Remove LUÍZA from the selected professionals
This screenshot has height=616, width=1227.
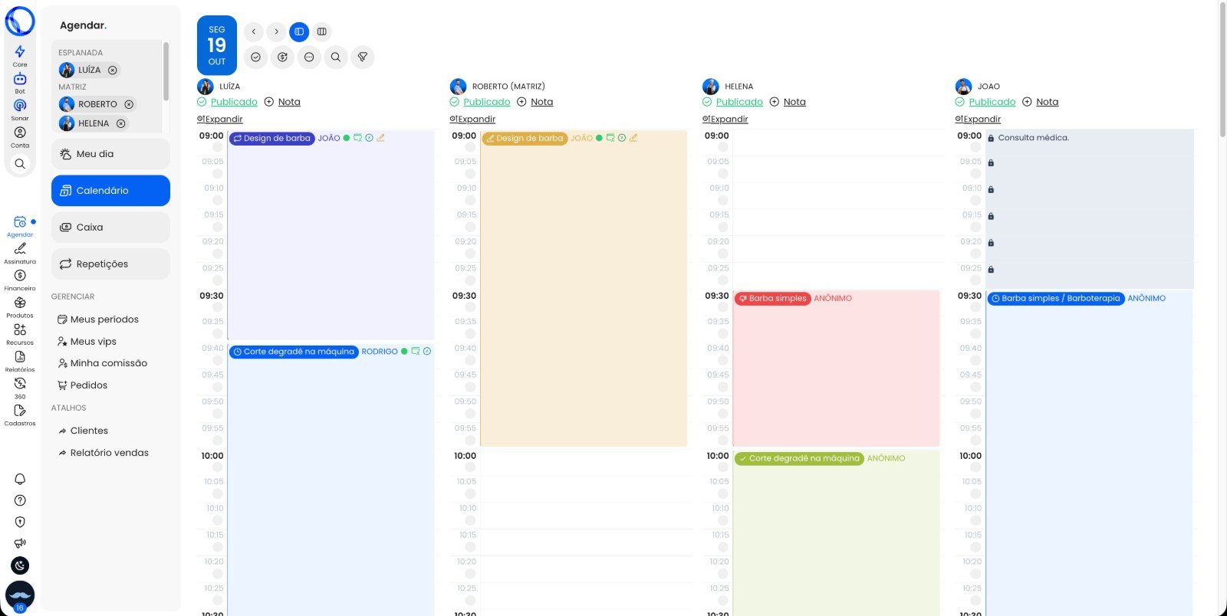(113, 70)
